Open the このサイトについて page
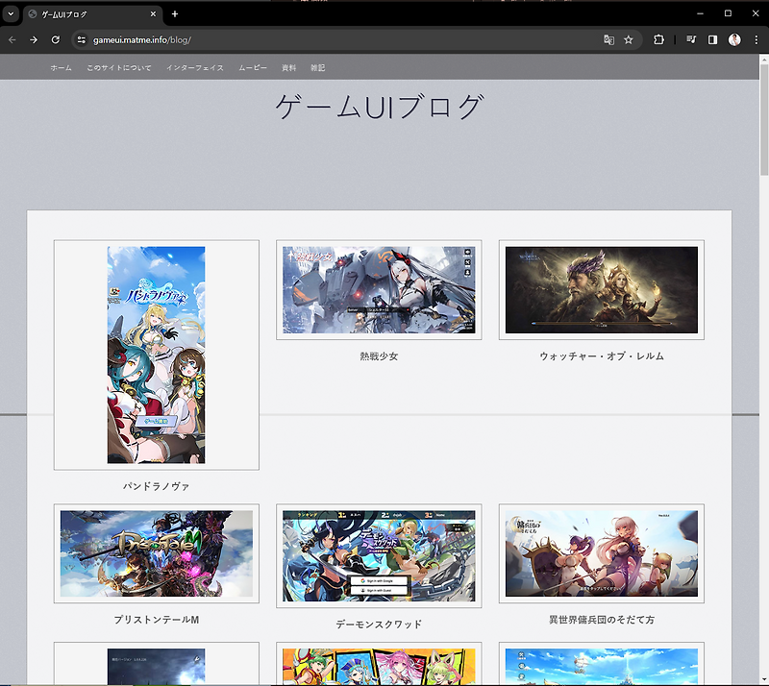 (x=117, y=67)
